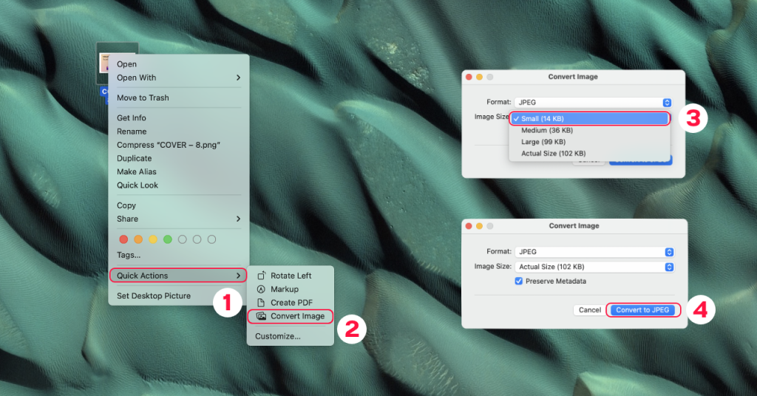Click the second empty tag circle
This screenshot has height=396, width=757.
pyautogui.click(x=197, y=239)
